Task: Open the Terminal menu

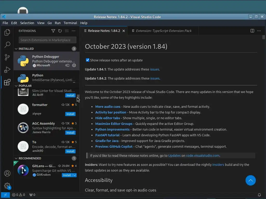Action: [70, 23]
